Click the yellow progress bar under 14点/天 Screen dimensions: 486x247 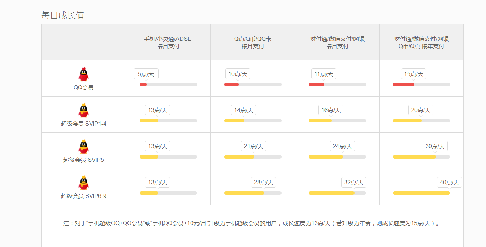[234, 121]
